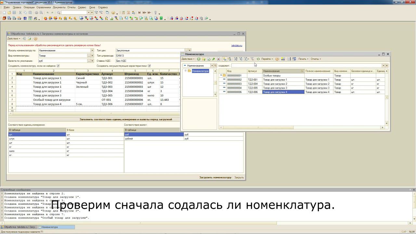Open the Окна menu
Viewport: 416px width, 234px height.
click(92, 7)
